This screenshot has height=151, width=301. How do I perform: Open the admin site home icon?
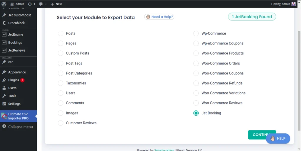[x=12, y=4]
